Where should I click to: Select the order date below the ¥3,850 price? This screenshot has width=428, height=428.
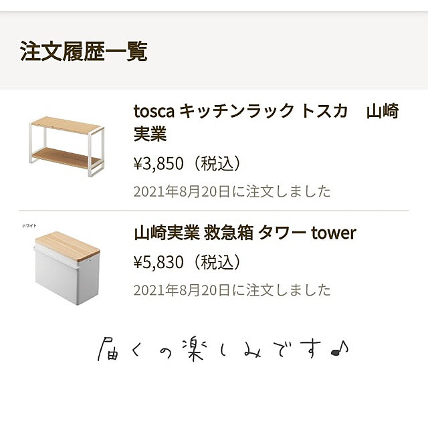click(x=232, y=191)
